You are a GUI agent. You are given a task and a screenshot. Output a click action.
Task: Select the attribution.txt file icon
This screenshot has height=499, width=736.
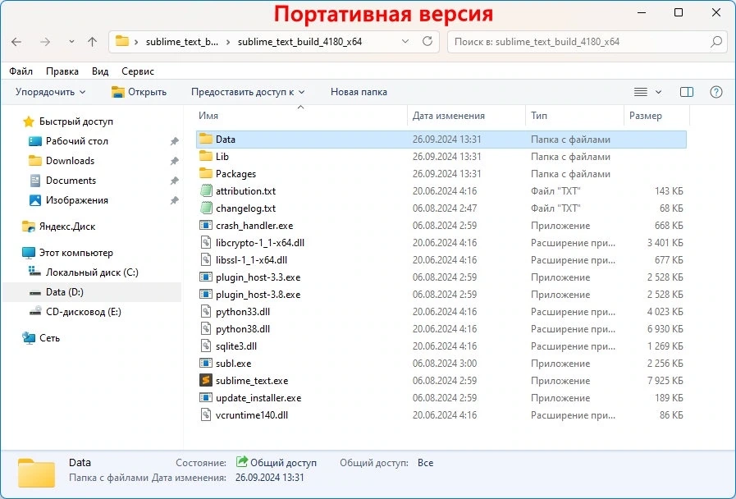point(206,191)
